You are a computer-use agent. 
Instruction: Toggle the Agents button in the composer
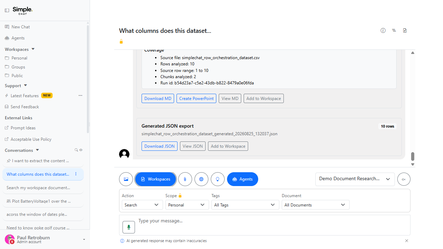click(243, 179)
